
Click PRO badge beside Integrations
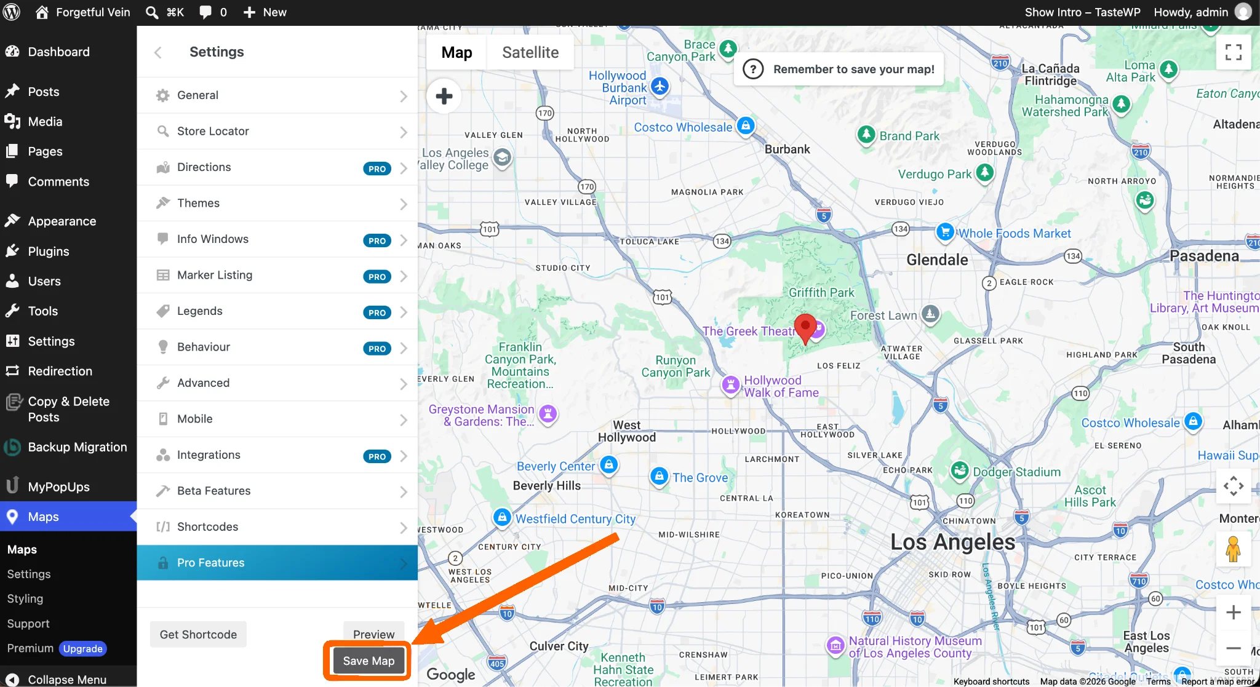point(377,456)
